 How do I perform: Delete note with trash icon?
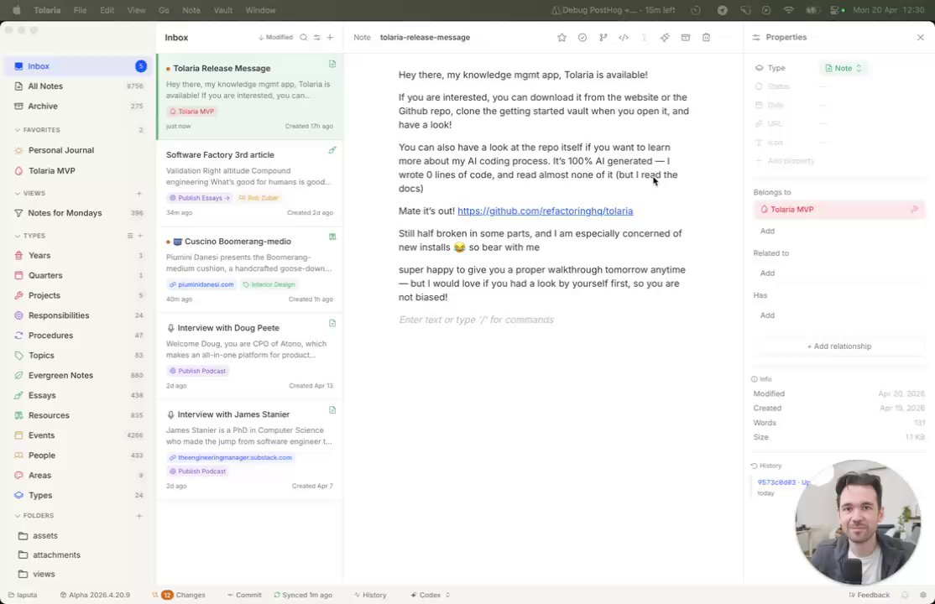pos(706,38)
